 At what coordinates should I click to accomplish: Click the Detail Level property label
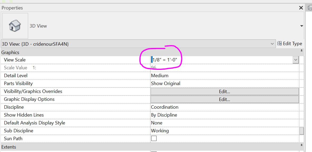(x=16, y=76)
